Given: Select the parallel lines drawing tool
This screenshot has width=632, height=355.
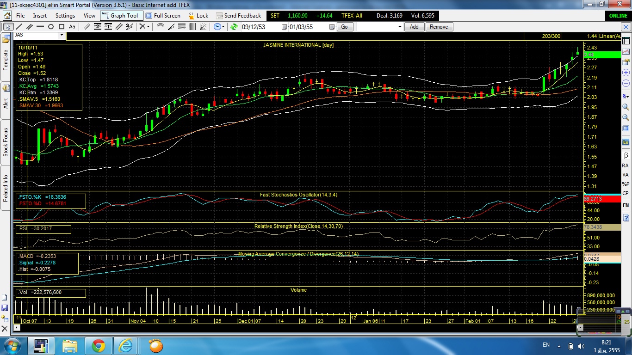Looking at the screenshot, I should pyautogui.click(x=30, y=27).
